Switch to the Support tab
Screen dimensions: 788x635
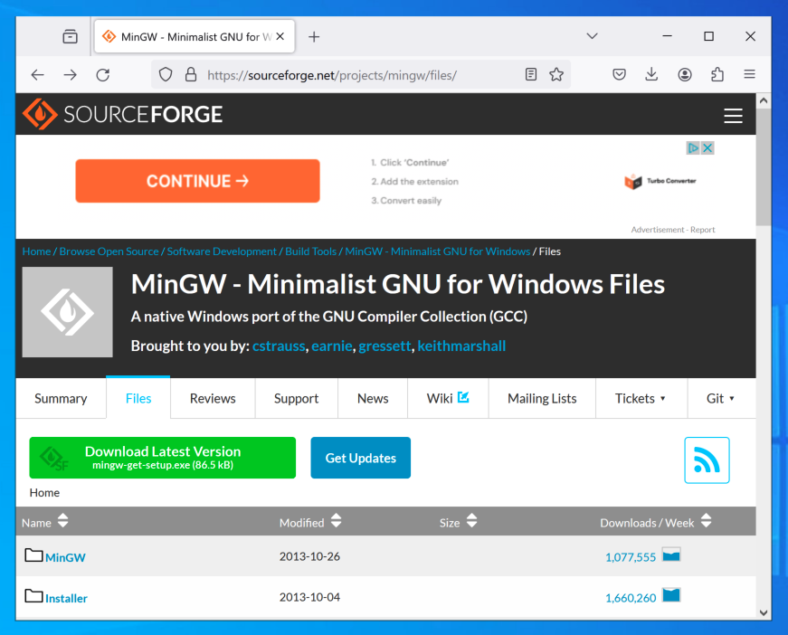pos(296,398)
